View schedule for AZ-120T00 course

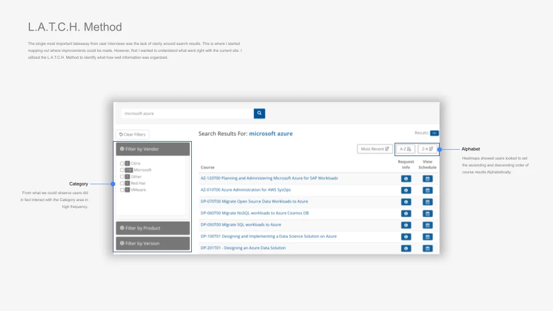point(427,179)
